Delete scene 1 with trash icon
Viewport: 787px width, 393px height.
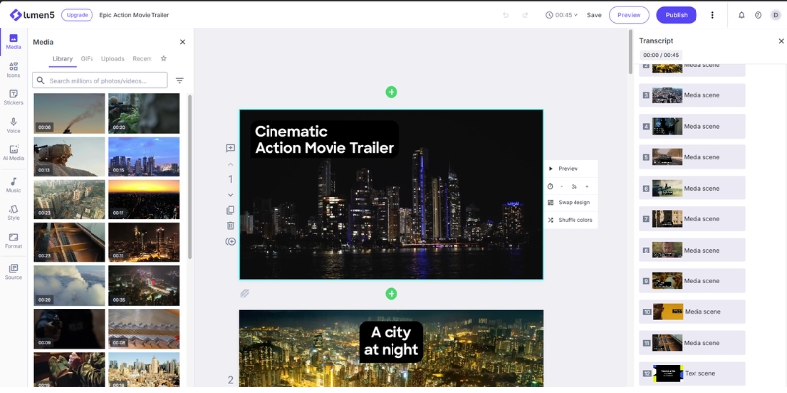tap(230, 226)
